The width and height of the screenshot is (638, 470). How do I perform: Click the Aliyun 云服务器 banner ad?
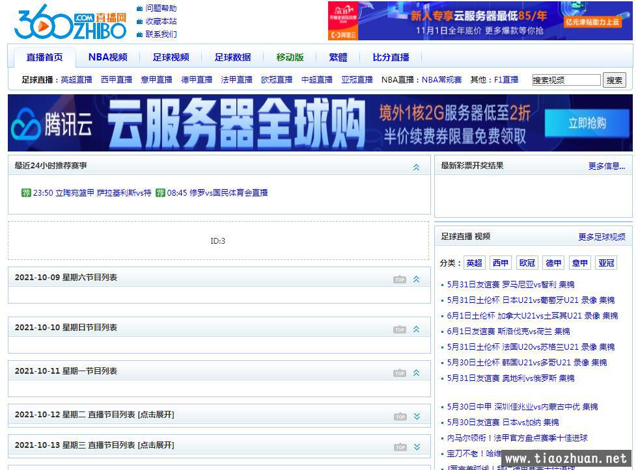coord(480,21)
